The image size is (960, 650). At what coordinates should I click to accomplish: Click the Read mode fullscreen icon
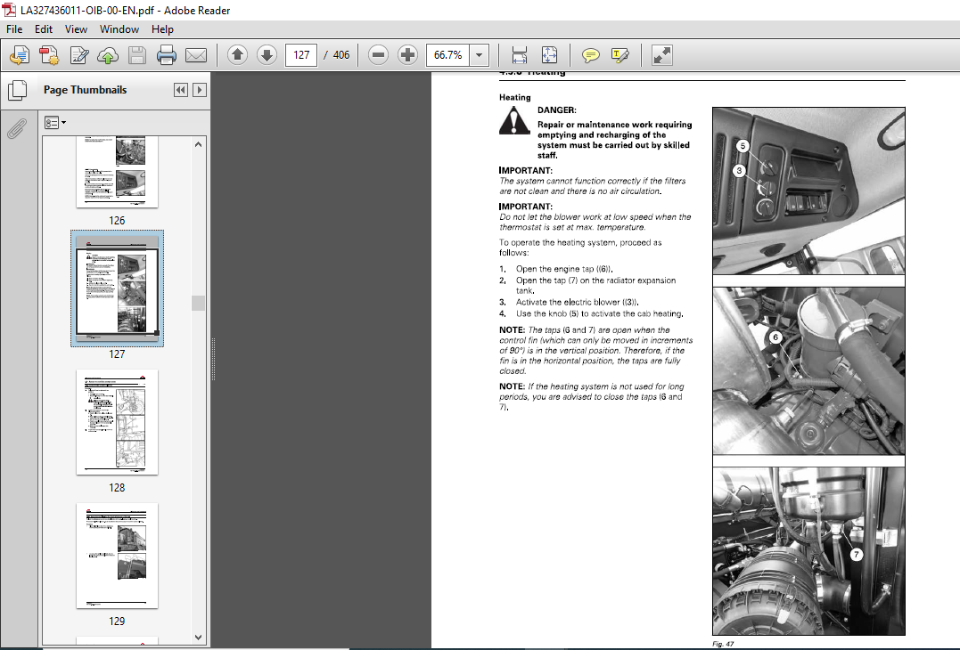(x=661, y=55)
